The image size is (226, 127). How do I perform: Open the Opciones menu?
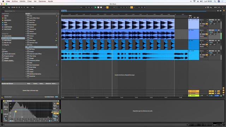tap(42, 1)
